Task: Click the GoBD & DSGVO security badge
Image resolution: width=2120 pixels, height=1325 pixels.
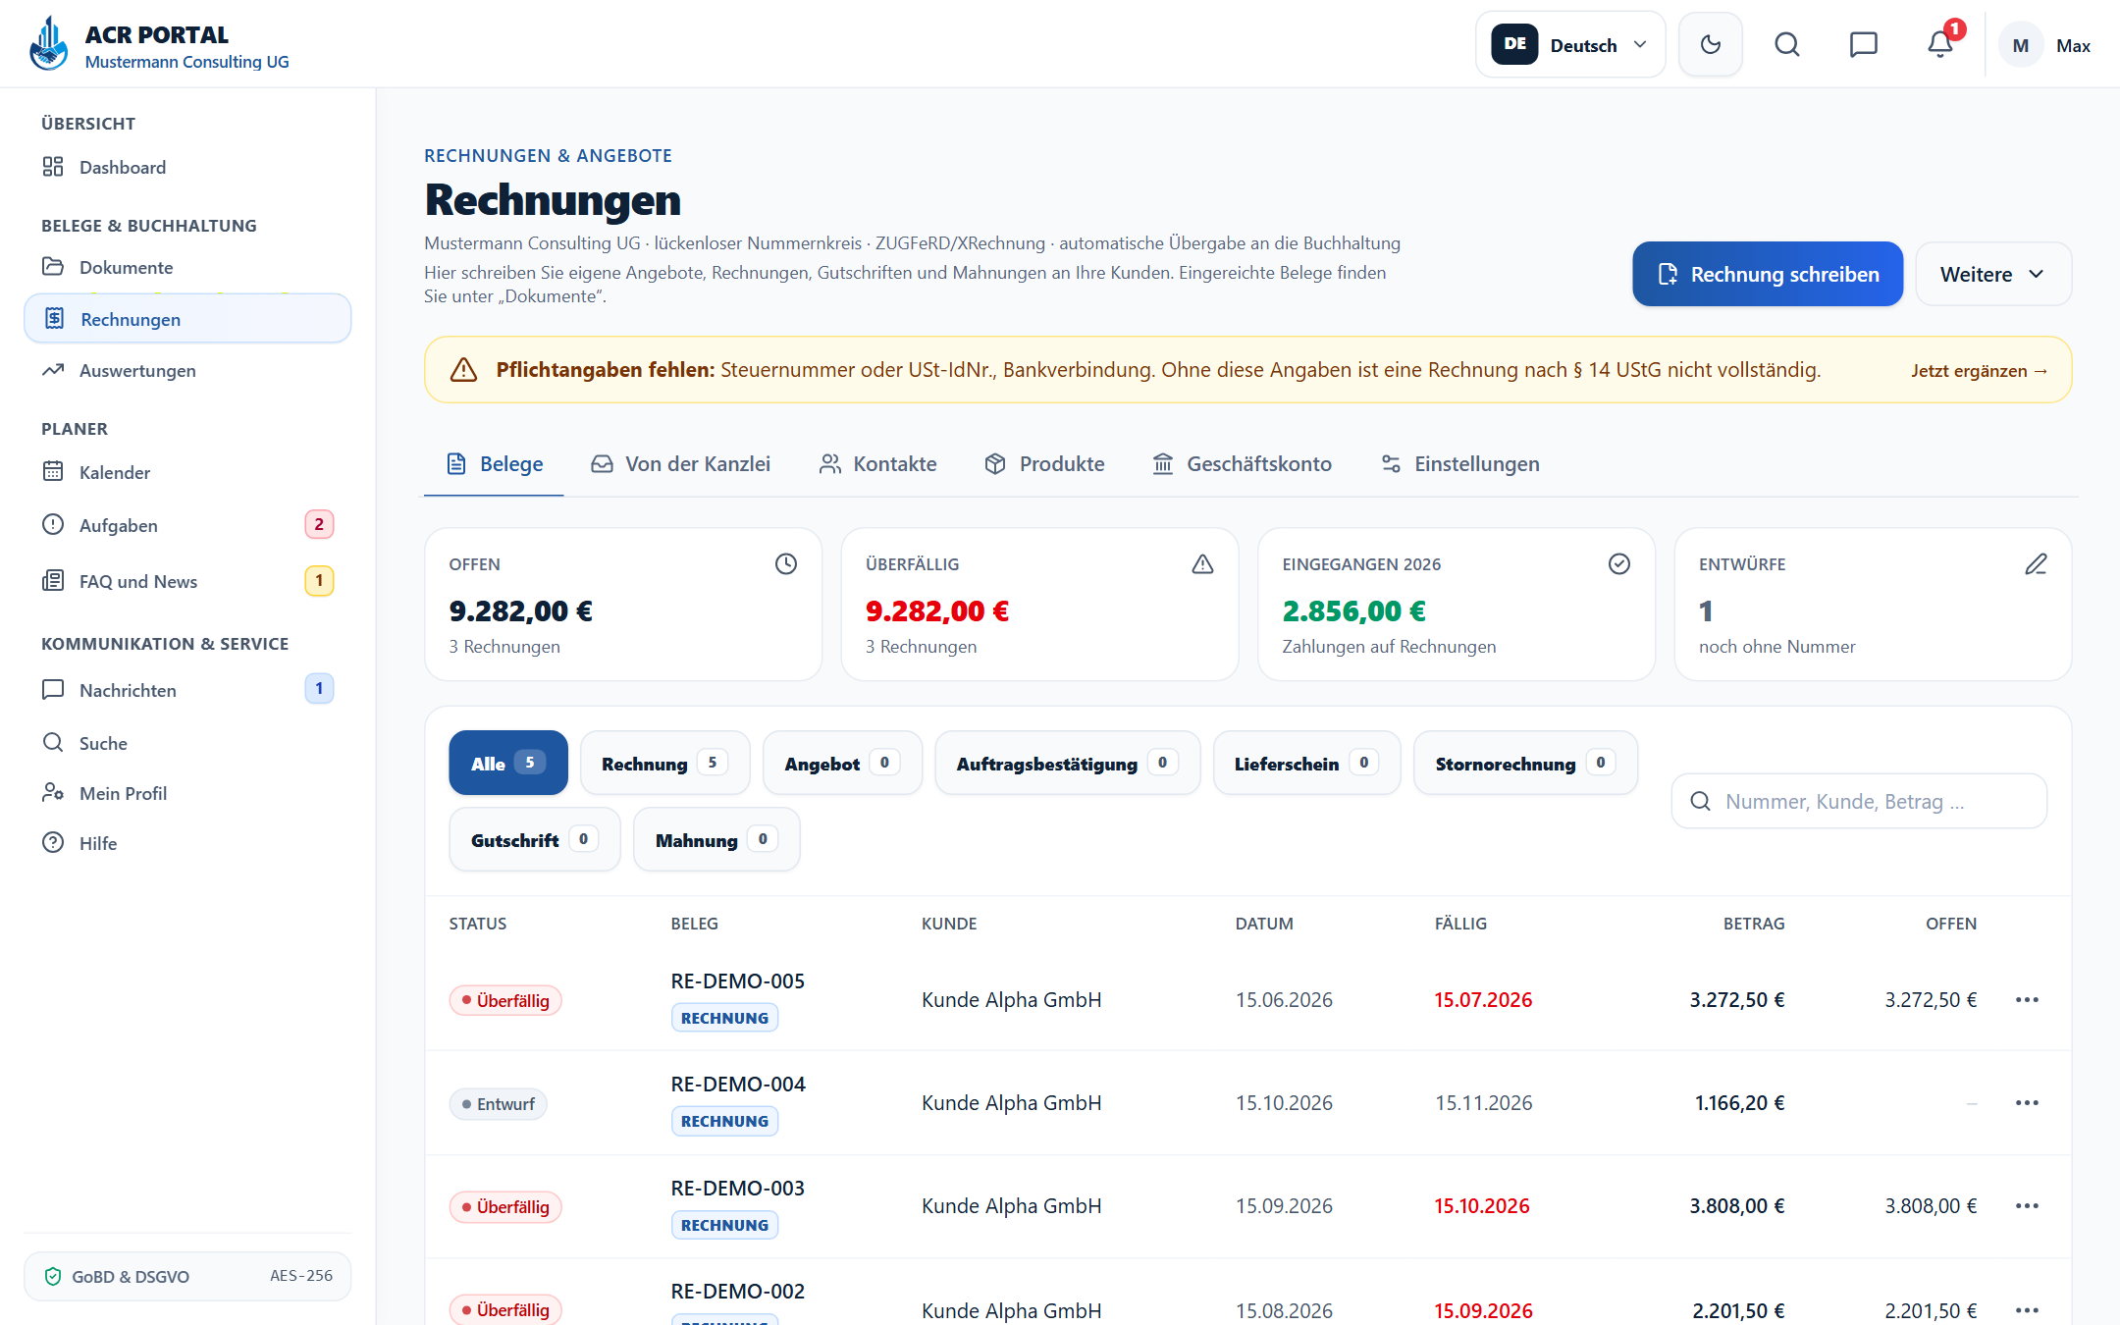Action: point(187,1276)
